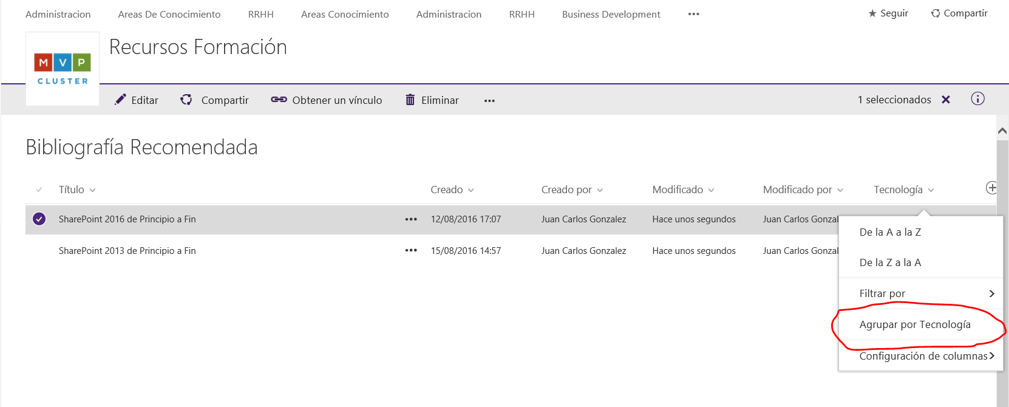Go to first Administracion nav link

[58, 14]
